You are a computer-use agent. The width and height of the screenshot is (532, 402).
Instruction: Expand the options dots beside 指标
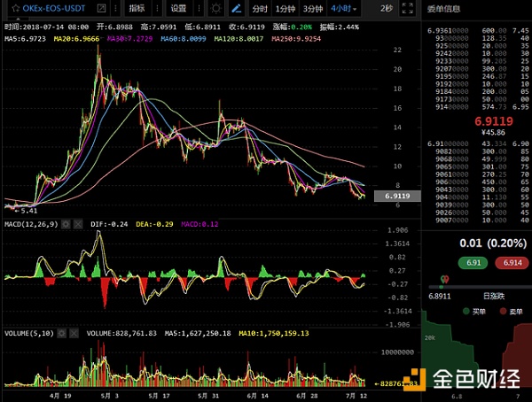(x=157, y=8)
